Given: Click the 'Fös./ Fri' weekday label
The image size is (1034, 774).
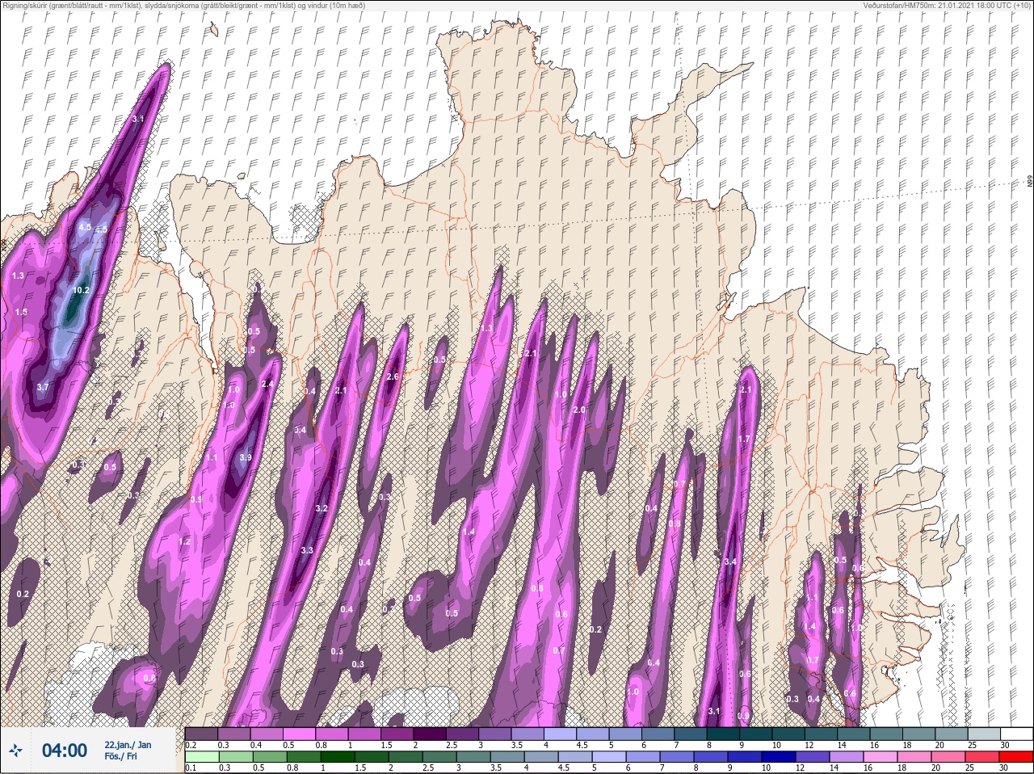Looking at the screenshot, I should point(121,757).
